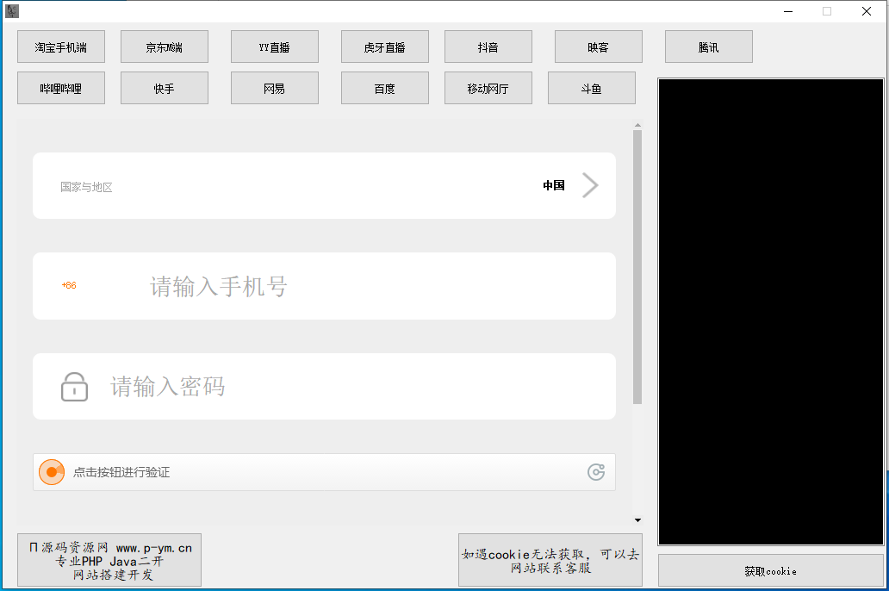Viewport: 889px width, 591px height.
Task: Choose the 虎牙直播 button
Action: click(x=384, y=47)
